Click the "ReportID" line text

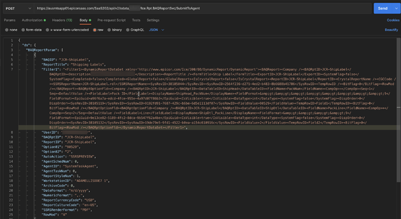tap(69, 142)
